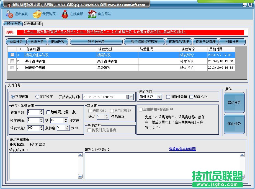Toggle the 加随机表情 checkbox
Image resolution: width=255 pixels, height=189 pixels.
[168, 97]
